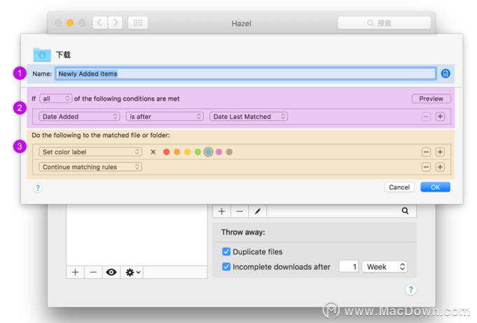Remove the Continue matching rules action
The height and width of the screenshot is (323, 477).
(x=426, y=167)
